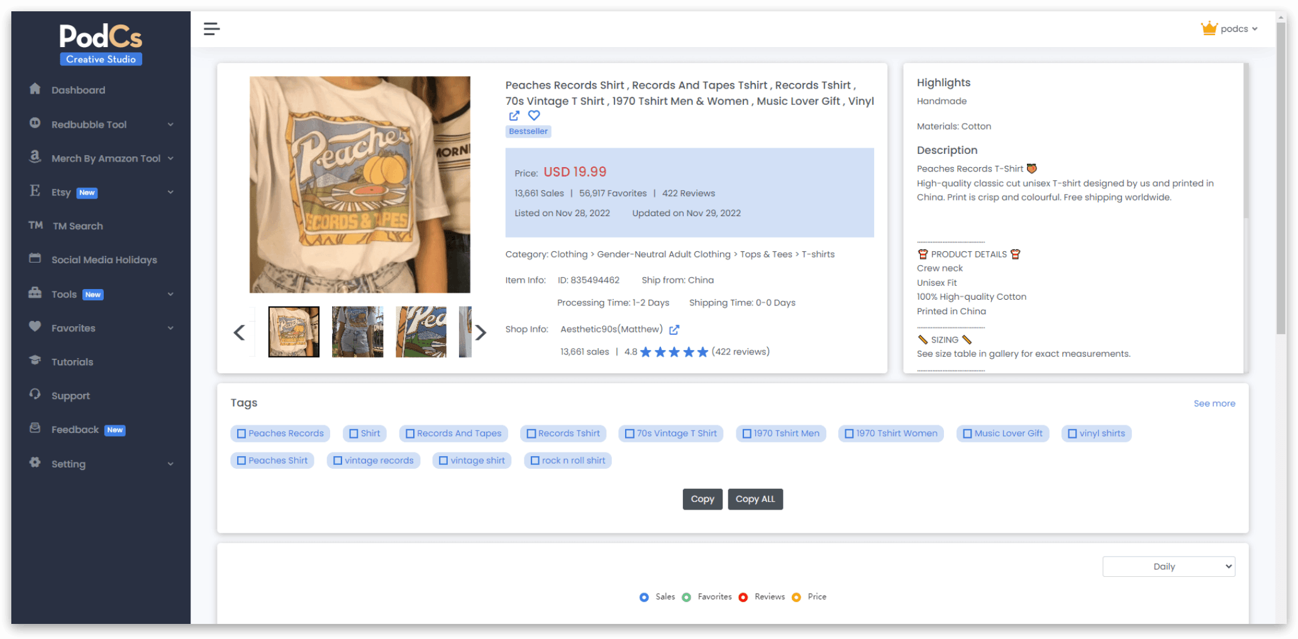The width and height of the screenshot is (1298, 639).
Task: Check the Shirt tag checkbox
Action: (353, 434)
